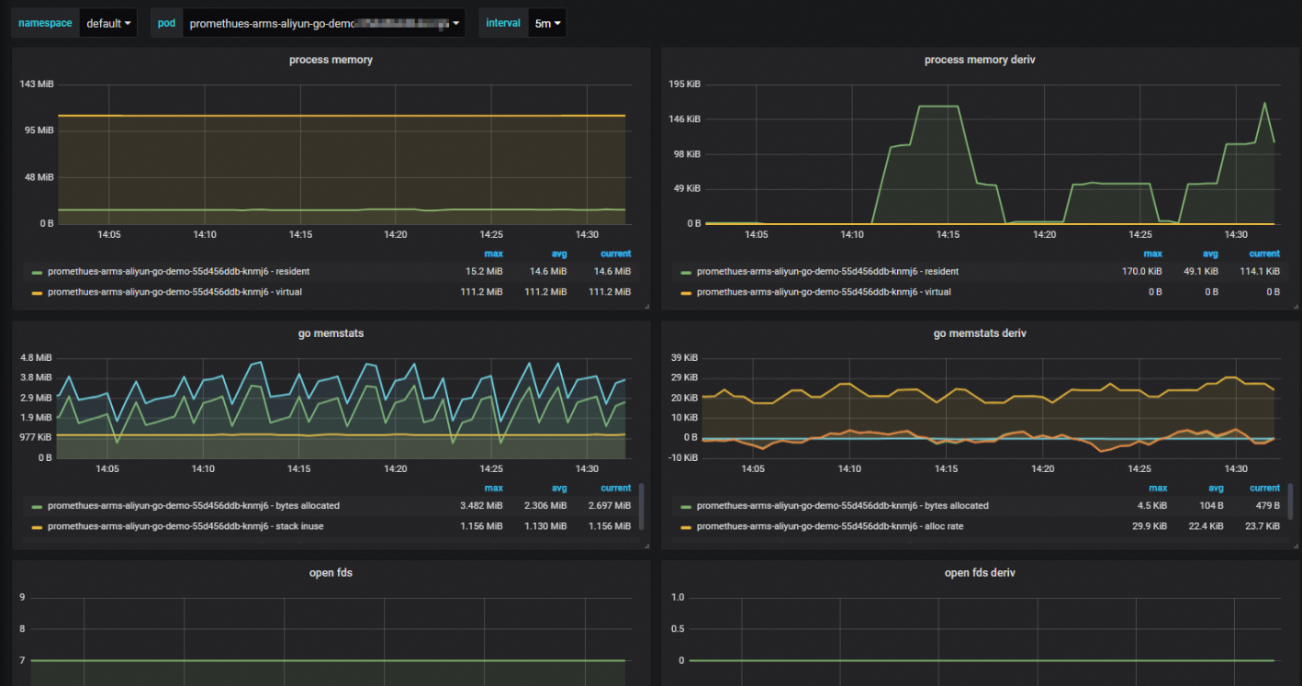Click resize handle of process memory panel
This screenshot has height=686, width=1302.
(x=646, y=306)
